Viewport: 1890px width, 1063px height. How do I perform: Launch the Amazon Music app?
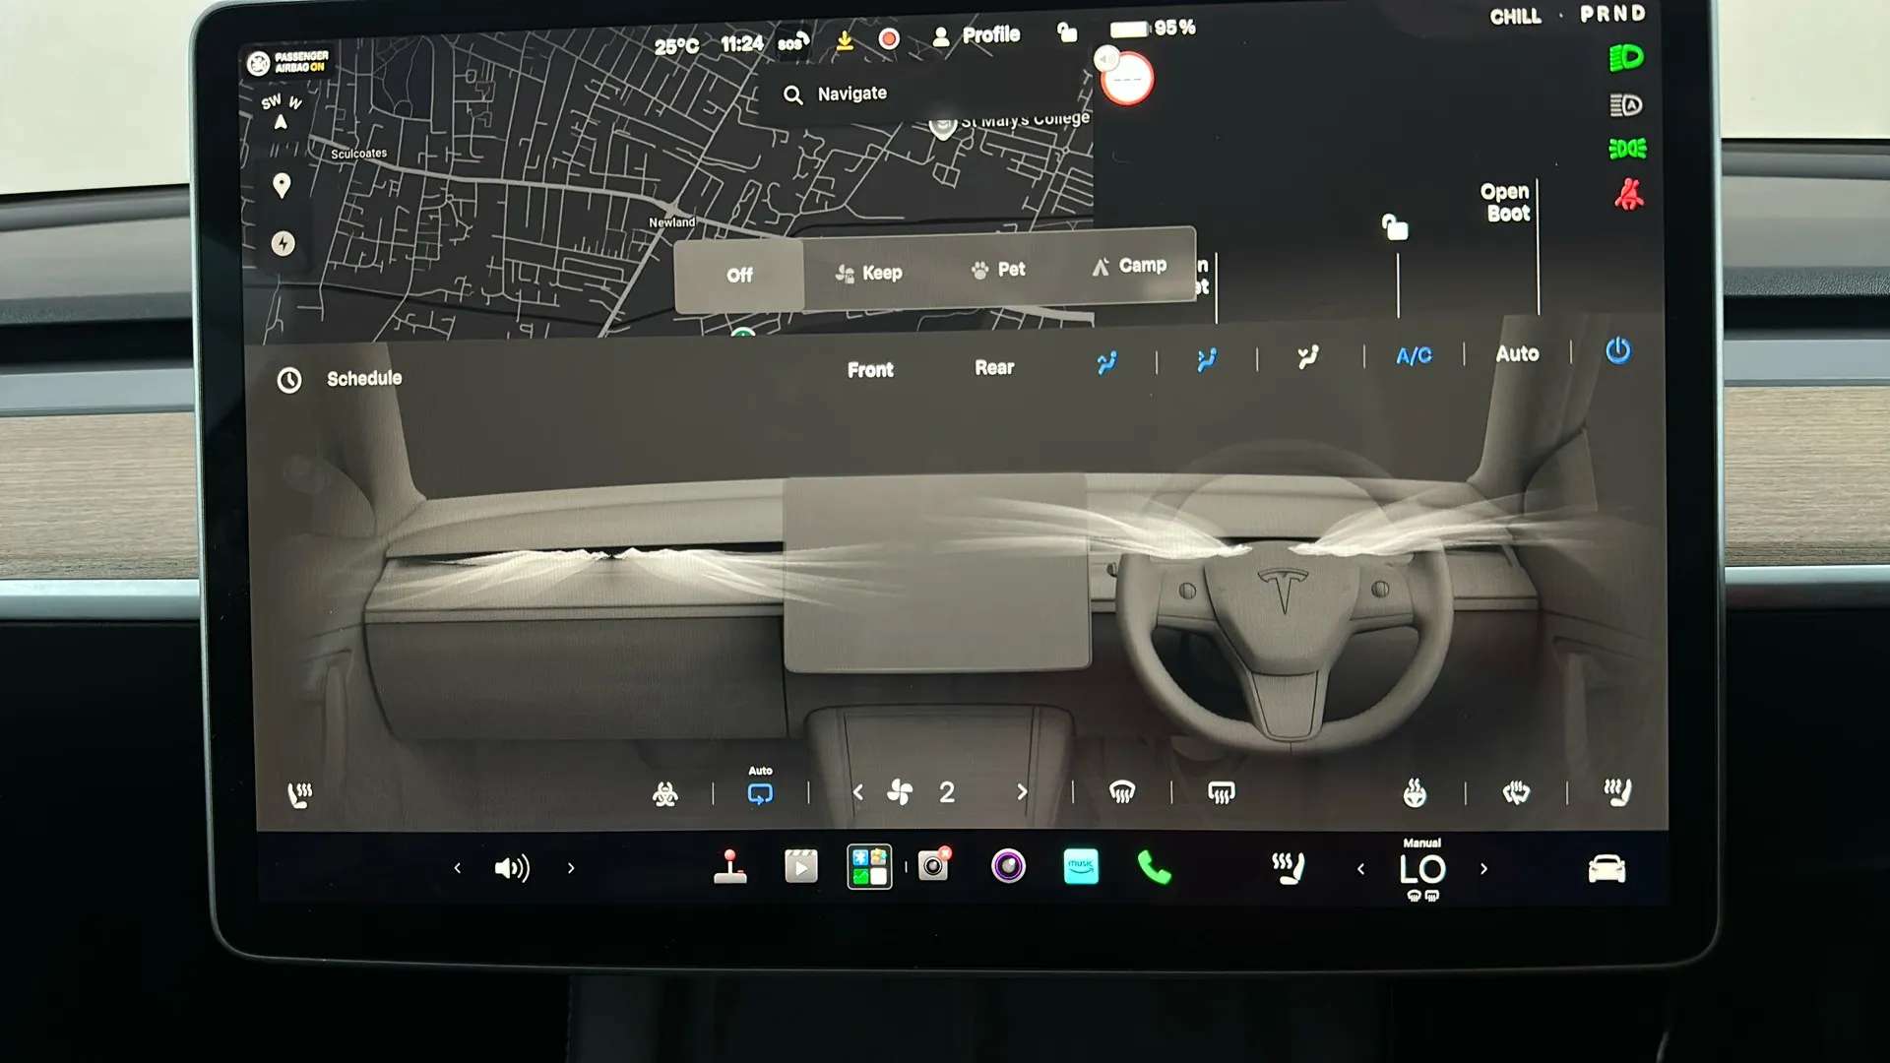pyautogui.click(x=1081, y=867)
